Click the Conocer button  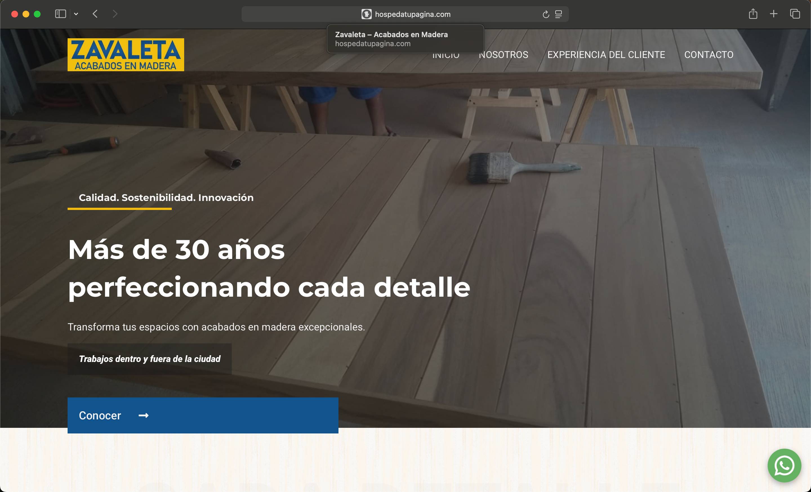click(x=203, y=415)
